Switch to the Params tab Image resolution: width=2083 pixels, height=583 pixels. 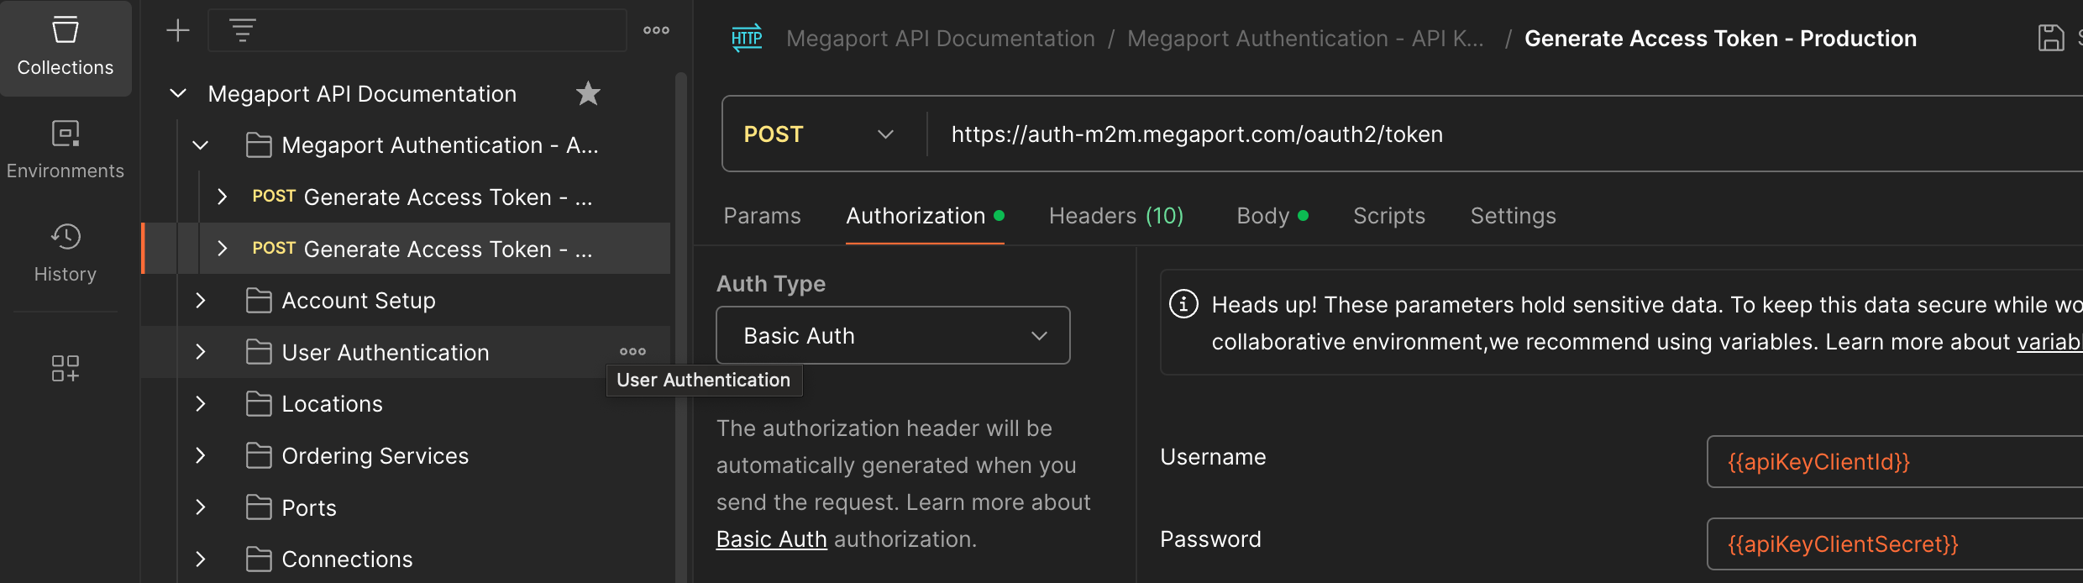(x=762, y=216)
